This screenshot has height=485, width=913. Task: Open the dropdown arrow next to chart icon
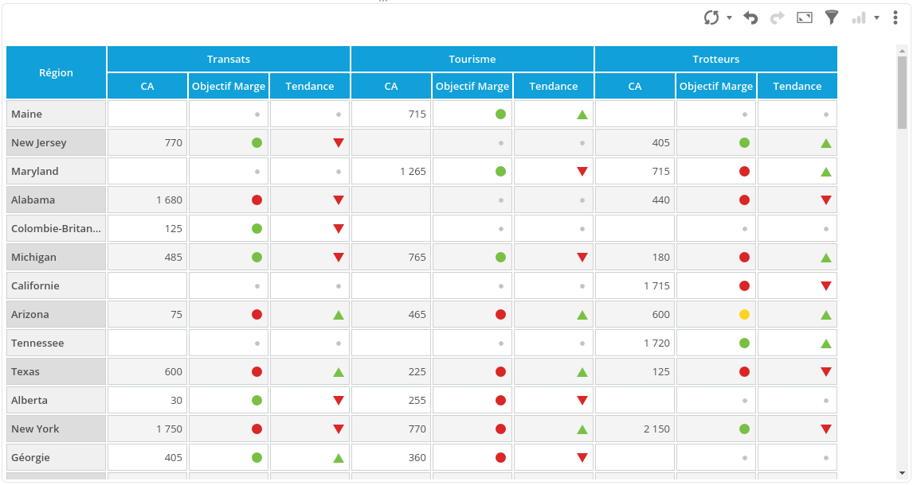[x=876, y=18]
